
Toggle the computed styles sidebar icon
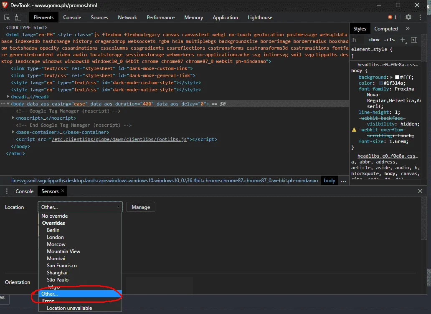[414, 40]
